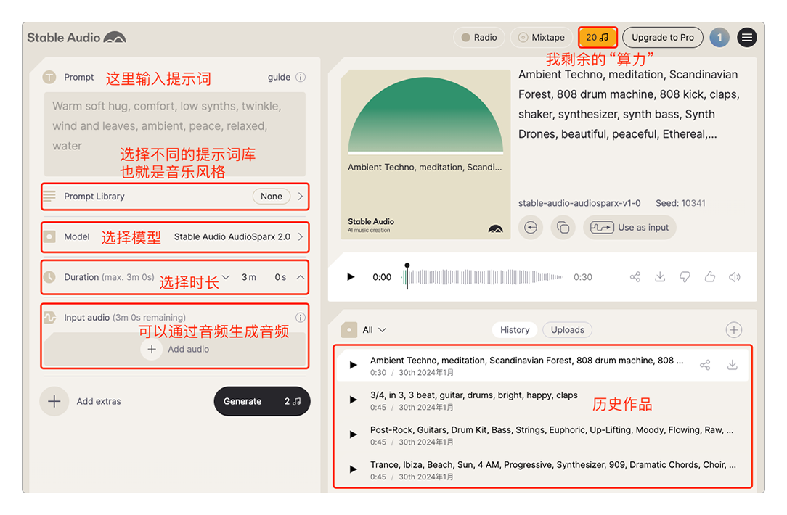Open the user profile avatar
Image resolution: width=787 pixels, height=515 pixels.
[x=719, y=38]
